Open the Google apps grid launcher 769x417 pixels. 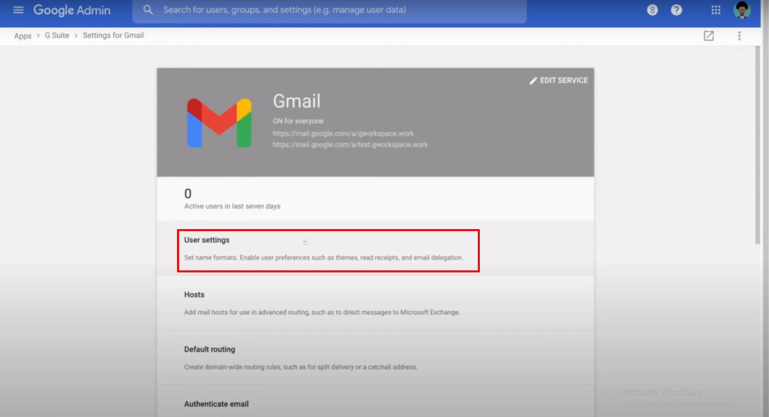tap(716, 10)
